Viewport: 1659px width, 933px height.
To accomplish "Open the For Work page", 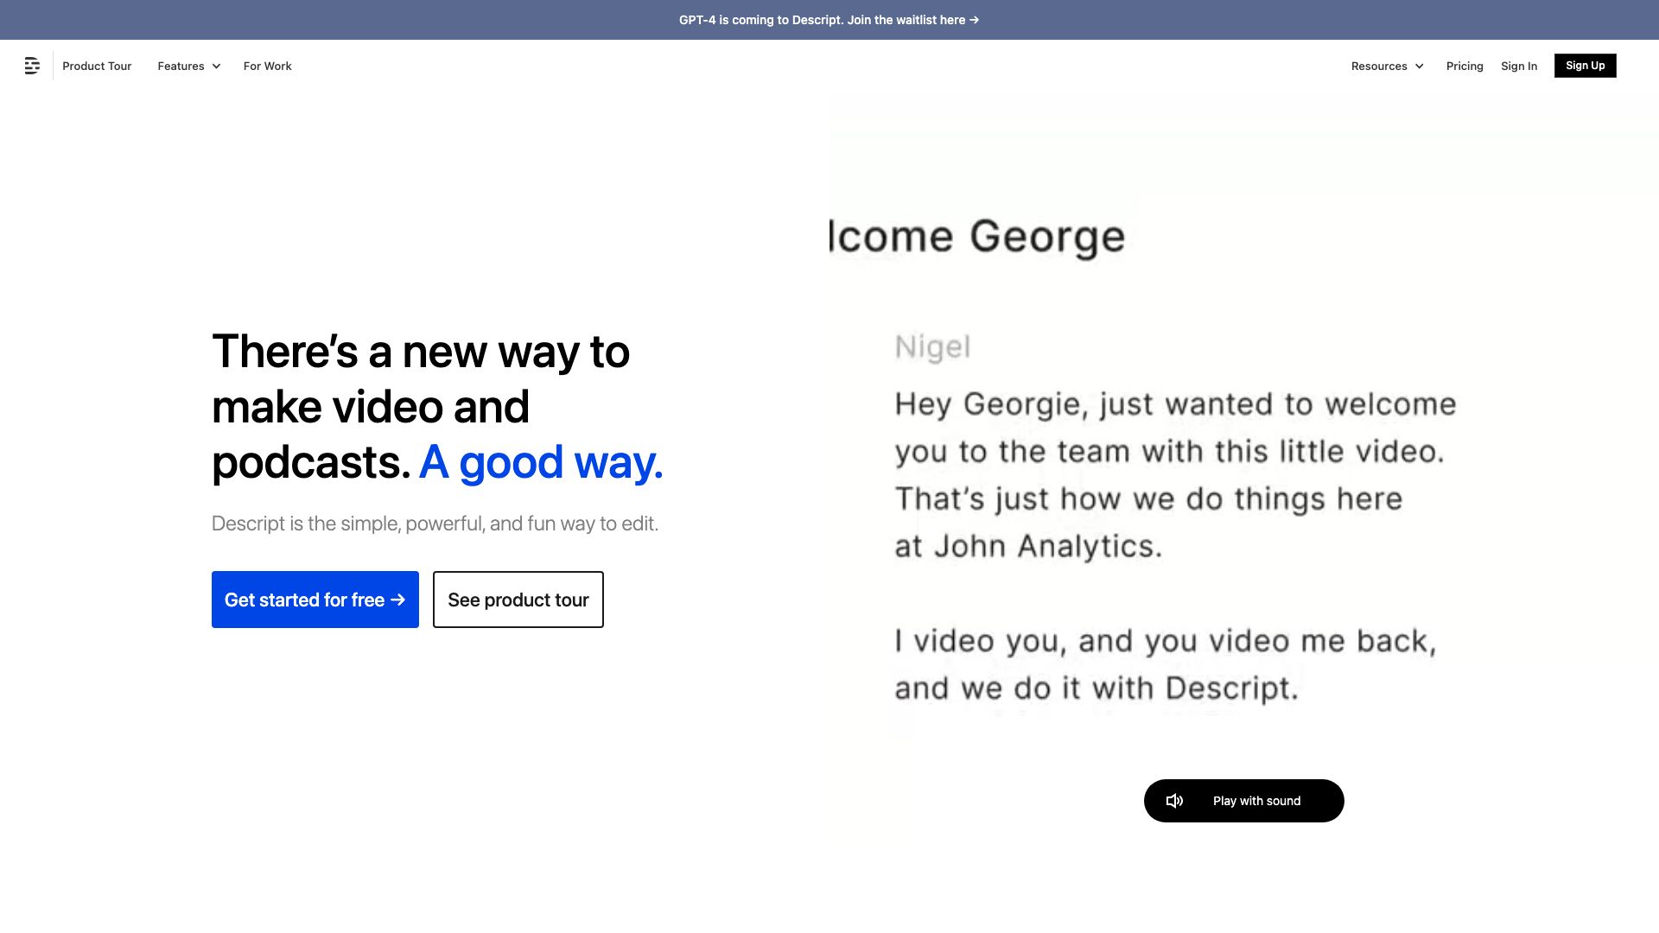I will tap(267, 66).
